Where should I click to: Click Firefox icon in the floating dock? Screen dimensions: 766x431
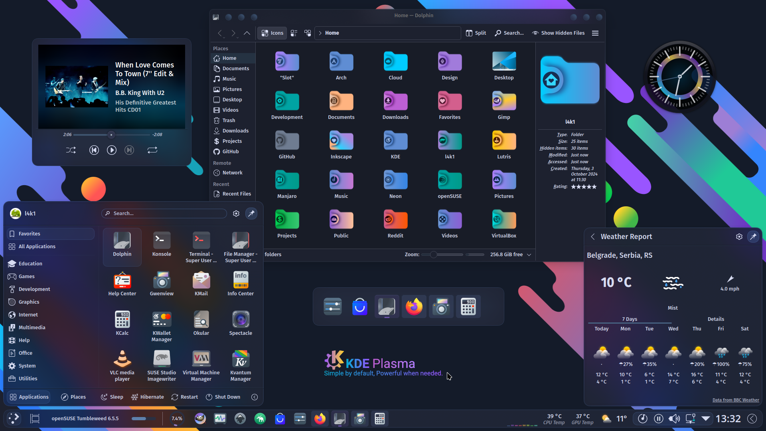tap(414, 306)
